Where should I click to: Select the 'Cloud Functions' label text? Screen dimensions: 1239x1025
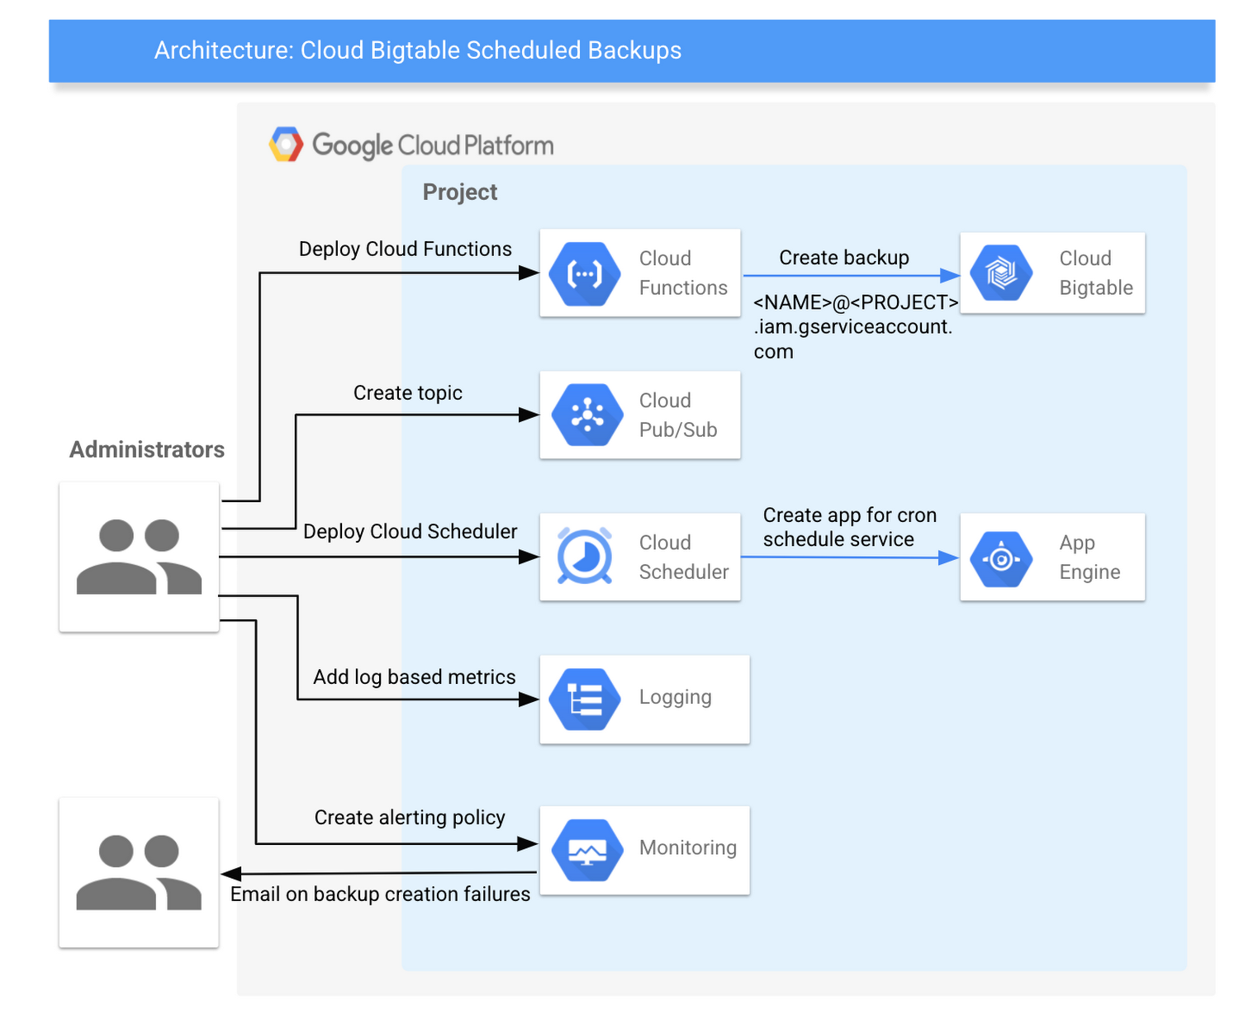[x=683, y=273]
